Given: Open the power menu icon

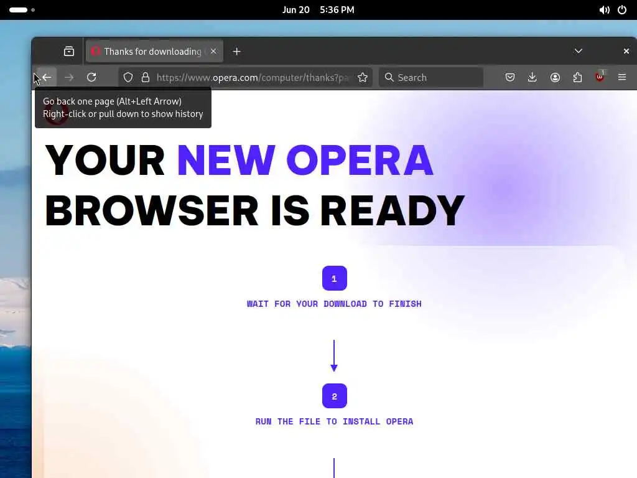Looking at the screenshot, I should pos(622,10).
